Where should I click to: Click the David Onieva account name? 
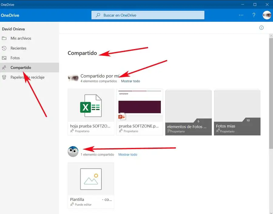click(13, 29)
